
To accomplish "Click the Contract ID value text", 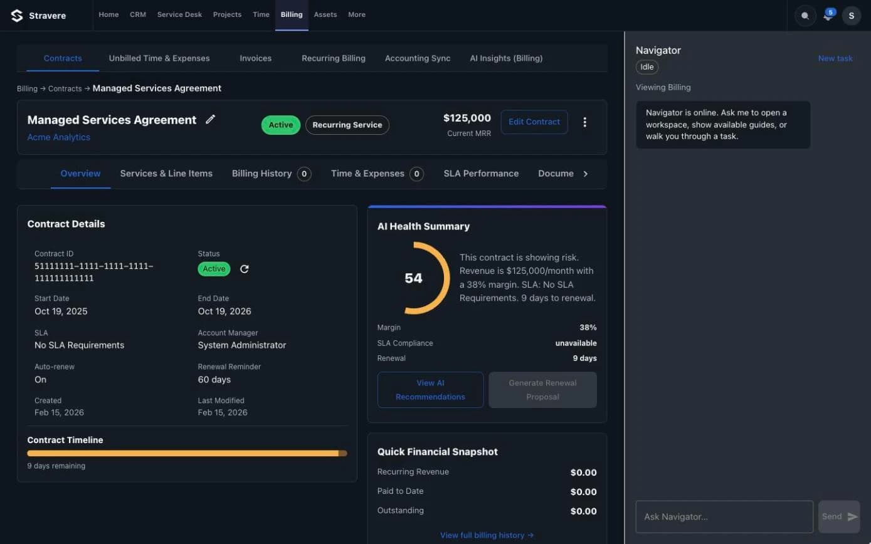I will point(94,272).
